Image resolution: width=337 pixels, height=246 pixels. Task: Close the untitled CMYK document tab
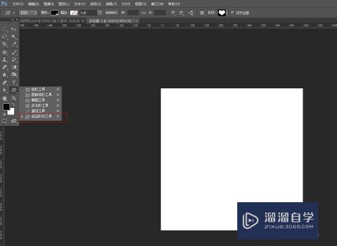(x=137, y=21)
